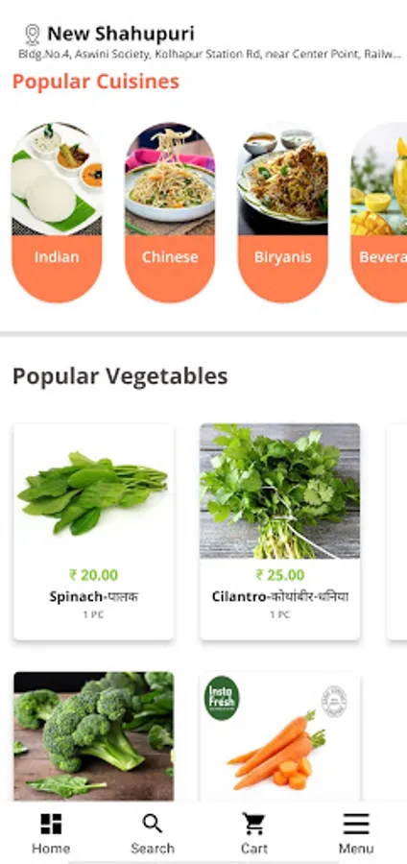407x864 pixels.
Task: Choose the Biryanis cuisine card
Action: 282,212
